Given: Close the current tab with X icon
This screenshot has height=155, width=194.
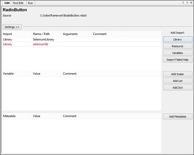Looking at the screenshot, I should coord(191,3).
